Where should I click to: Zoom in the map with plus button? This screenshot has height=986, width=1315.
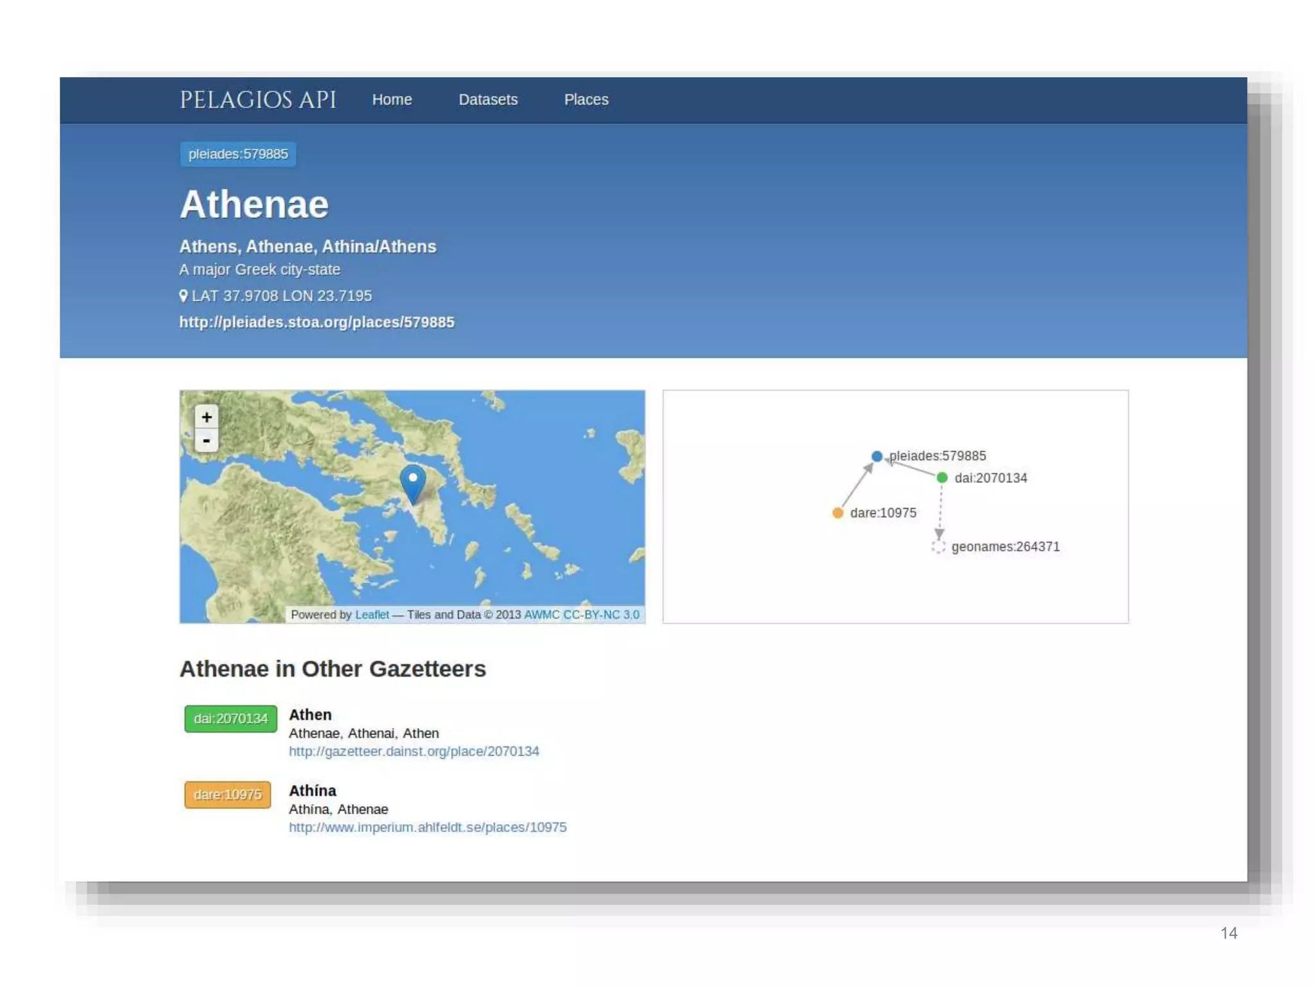206,417
